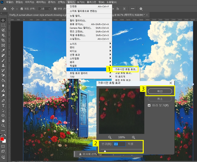Click the 피사체 선택 button
The image size is (197, 162).
tap(88, 154)
